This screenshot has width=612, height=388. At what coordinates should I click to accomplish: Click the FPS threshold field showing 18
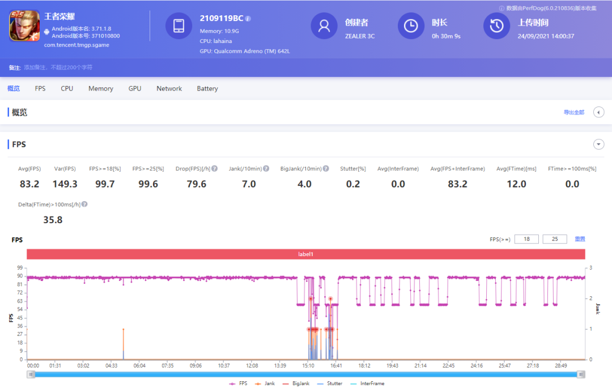(526, 239)
